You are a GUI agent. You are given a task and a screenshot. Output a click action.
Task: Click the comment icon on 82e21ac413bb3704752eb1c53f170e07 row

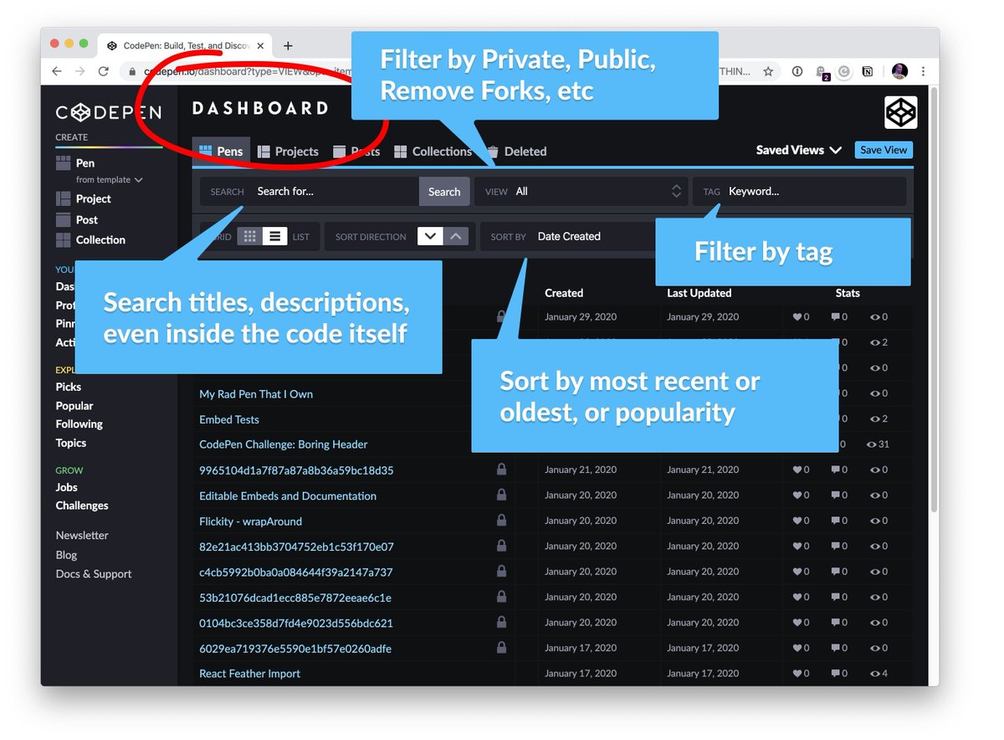[835, 547]
